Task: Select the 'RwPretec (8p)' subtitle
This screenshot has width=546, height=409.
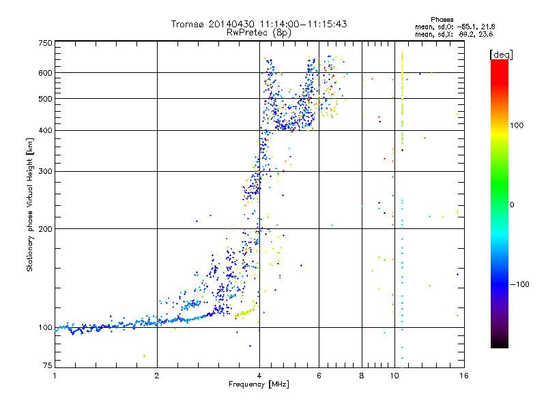Action: [x=259, y=33]
